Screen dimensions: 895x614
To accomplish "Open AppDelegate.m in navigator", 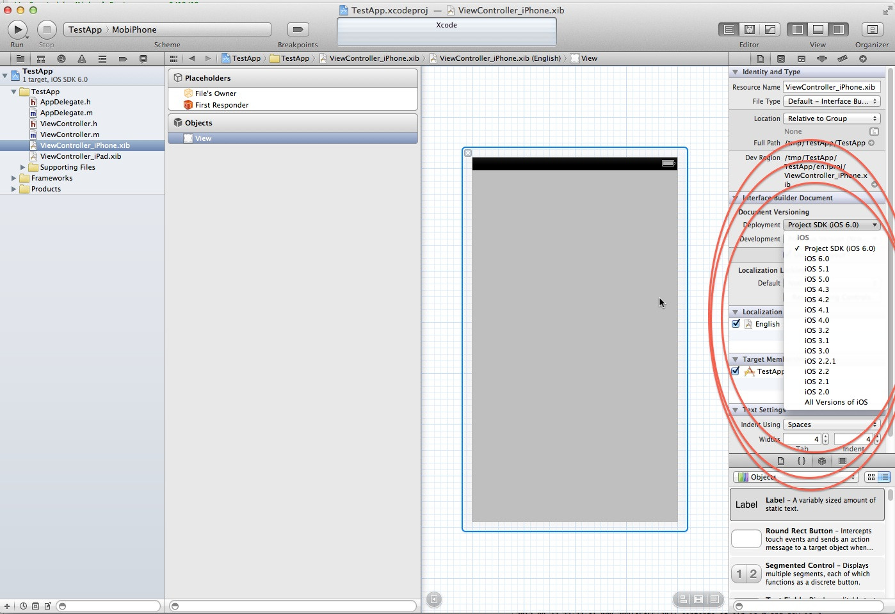I will pos(67,113).
